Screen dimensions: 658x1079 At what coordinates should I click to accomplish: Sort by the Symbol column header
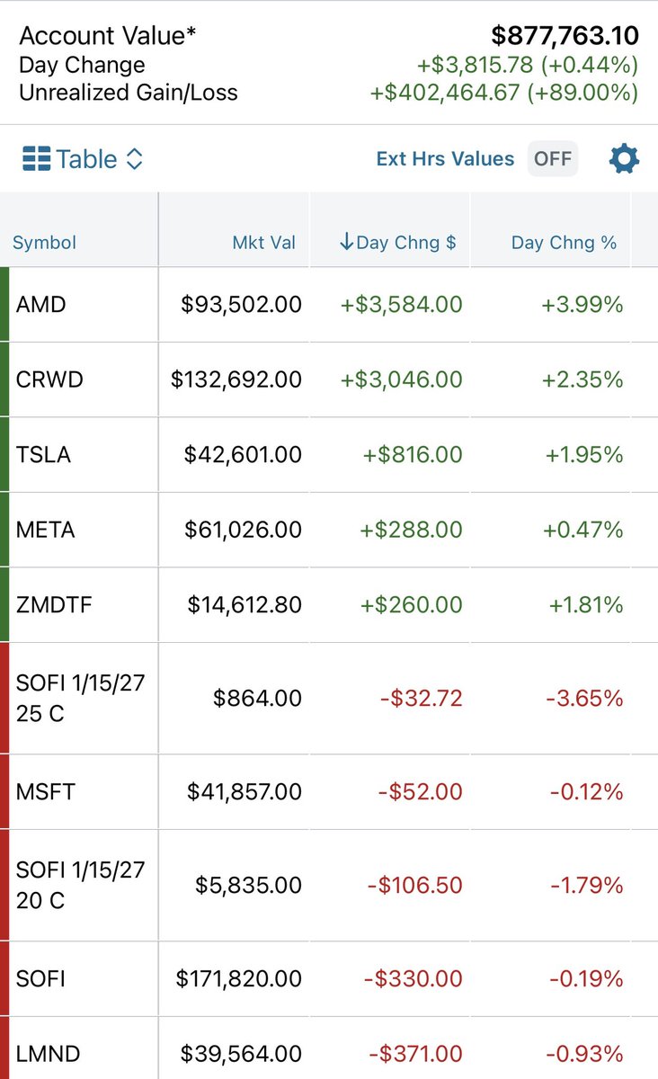[44, 243]
